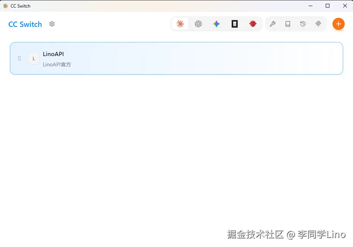Switch to the Claude app tab
353x247 pixels.
pos(180,24)
